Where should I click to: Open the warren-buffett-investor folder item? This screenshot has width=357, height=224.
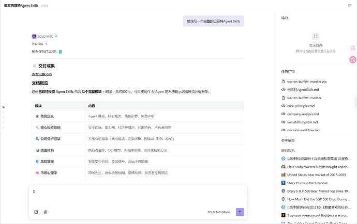pos(304,98)
